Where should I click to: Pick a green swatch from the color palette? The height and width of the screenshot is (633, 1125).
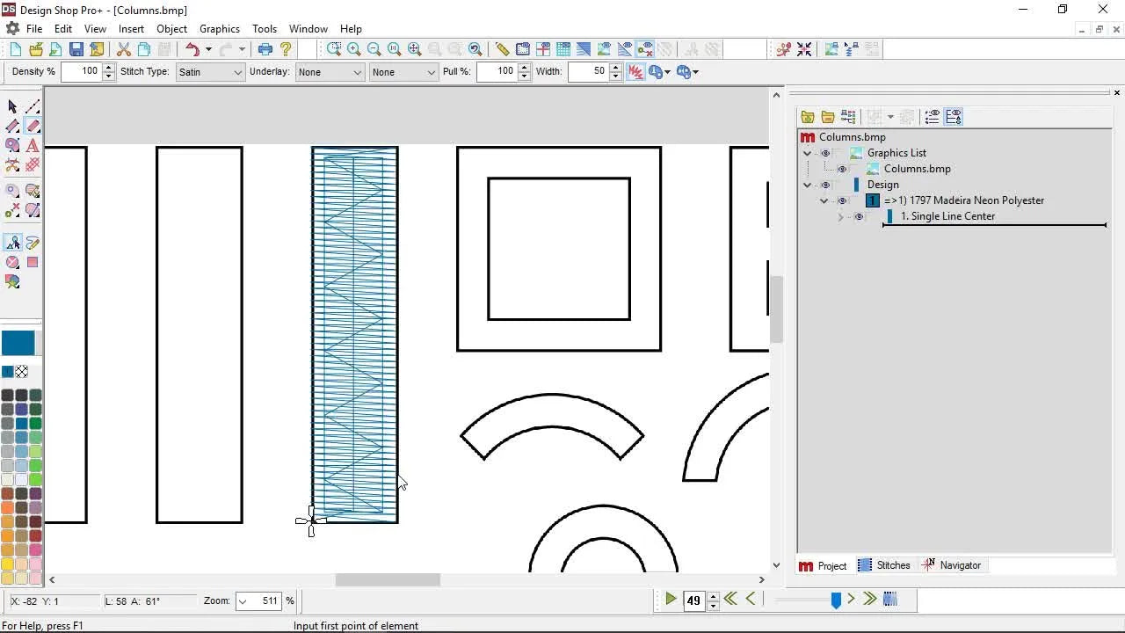click(34, 423)
